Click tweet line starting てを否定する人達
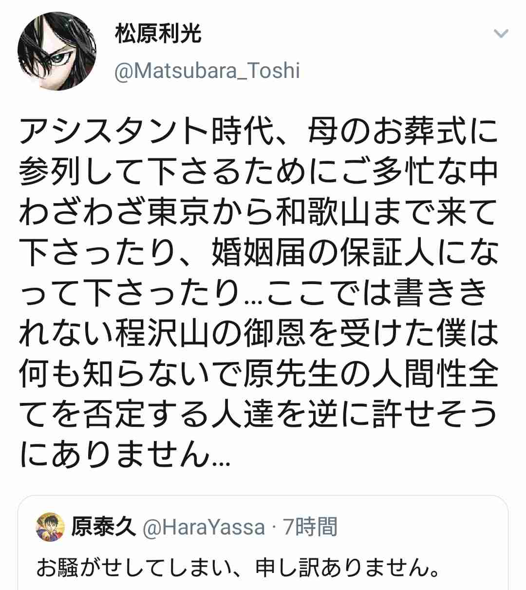The image size is (526, 590). pos(259,418)
